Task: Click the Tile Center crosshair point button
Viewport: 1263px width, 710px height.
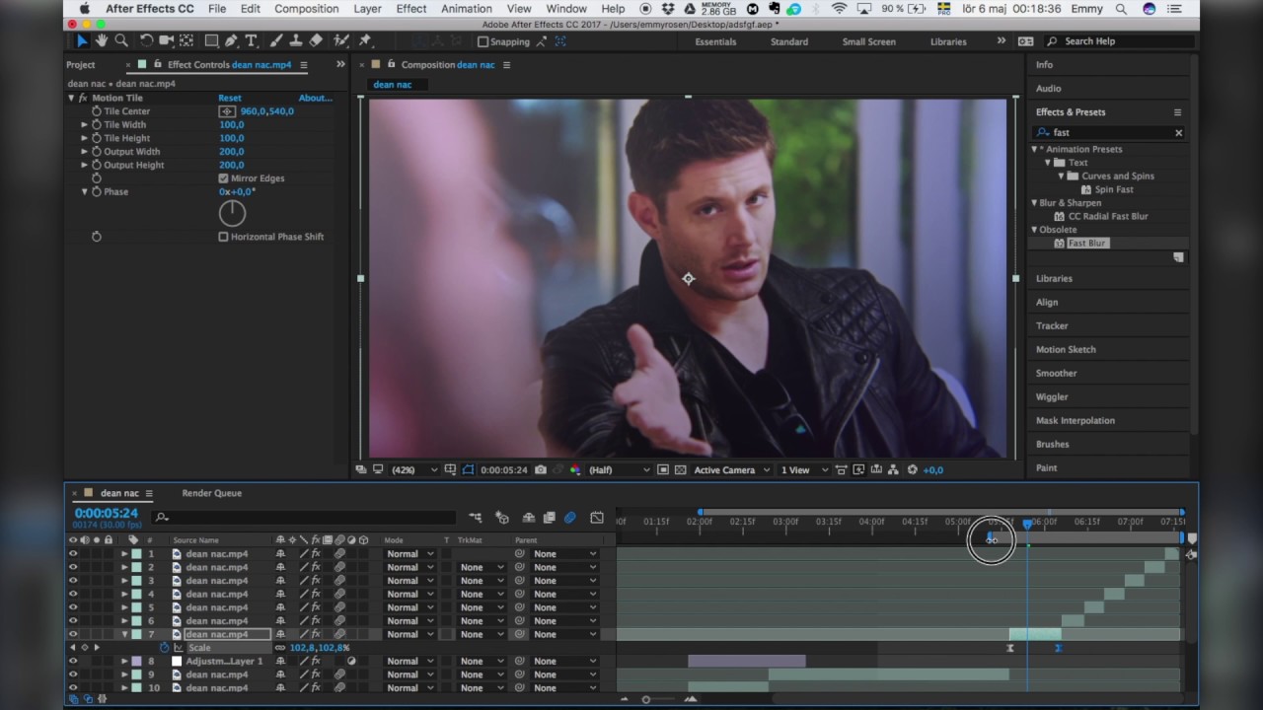Action: pyautogui.click(x=227, y=111)
